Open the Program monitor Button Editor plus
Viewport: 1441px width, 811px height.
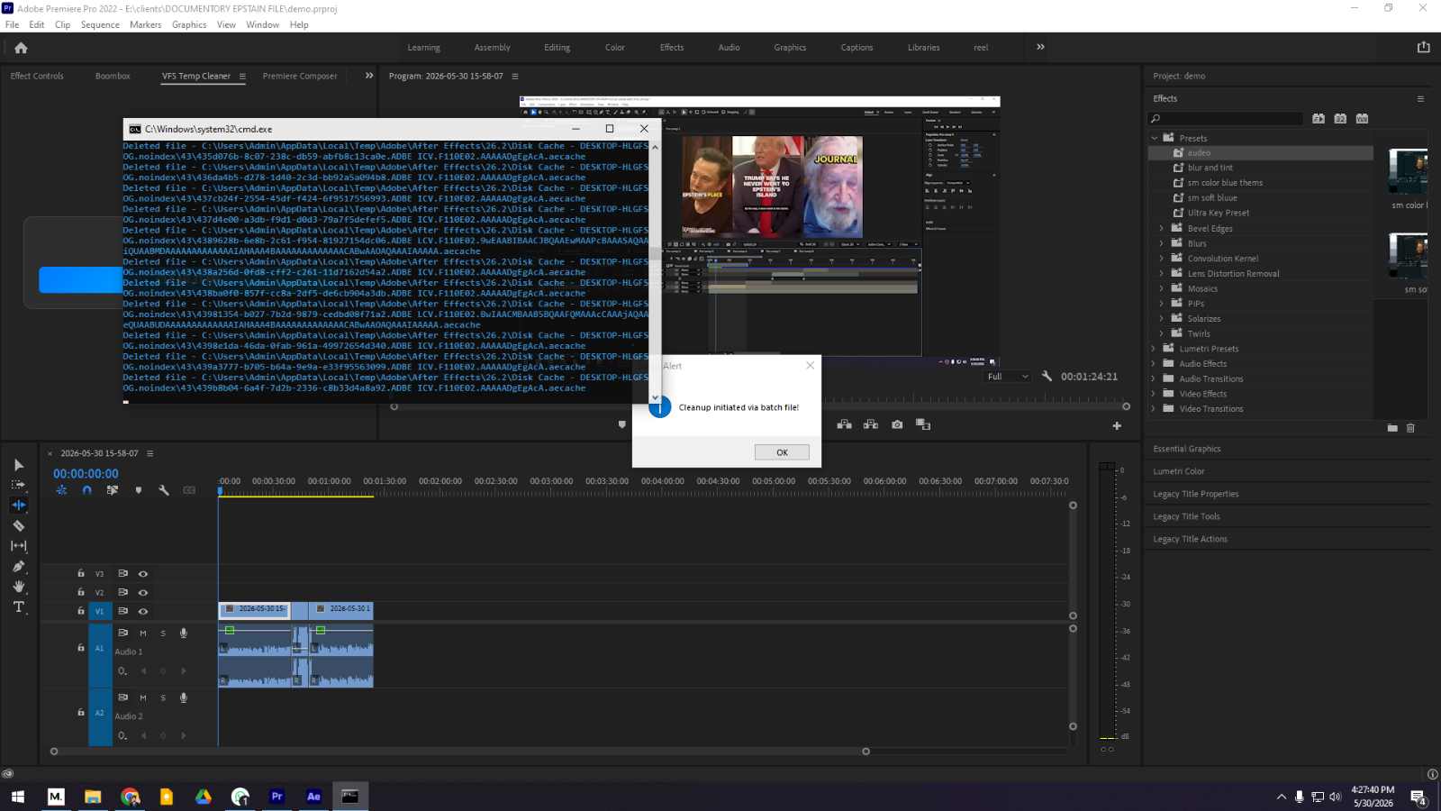(x=1117, y=425)
